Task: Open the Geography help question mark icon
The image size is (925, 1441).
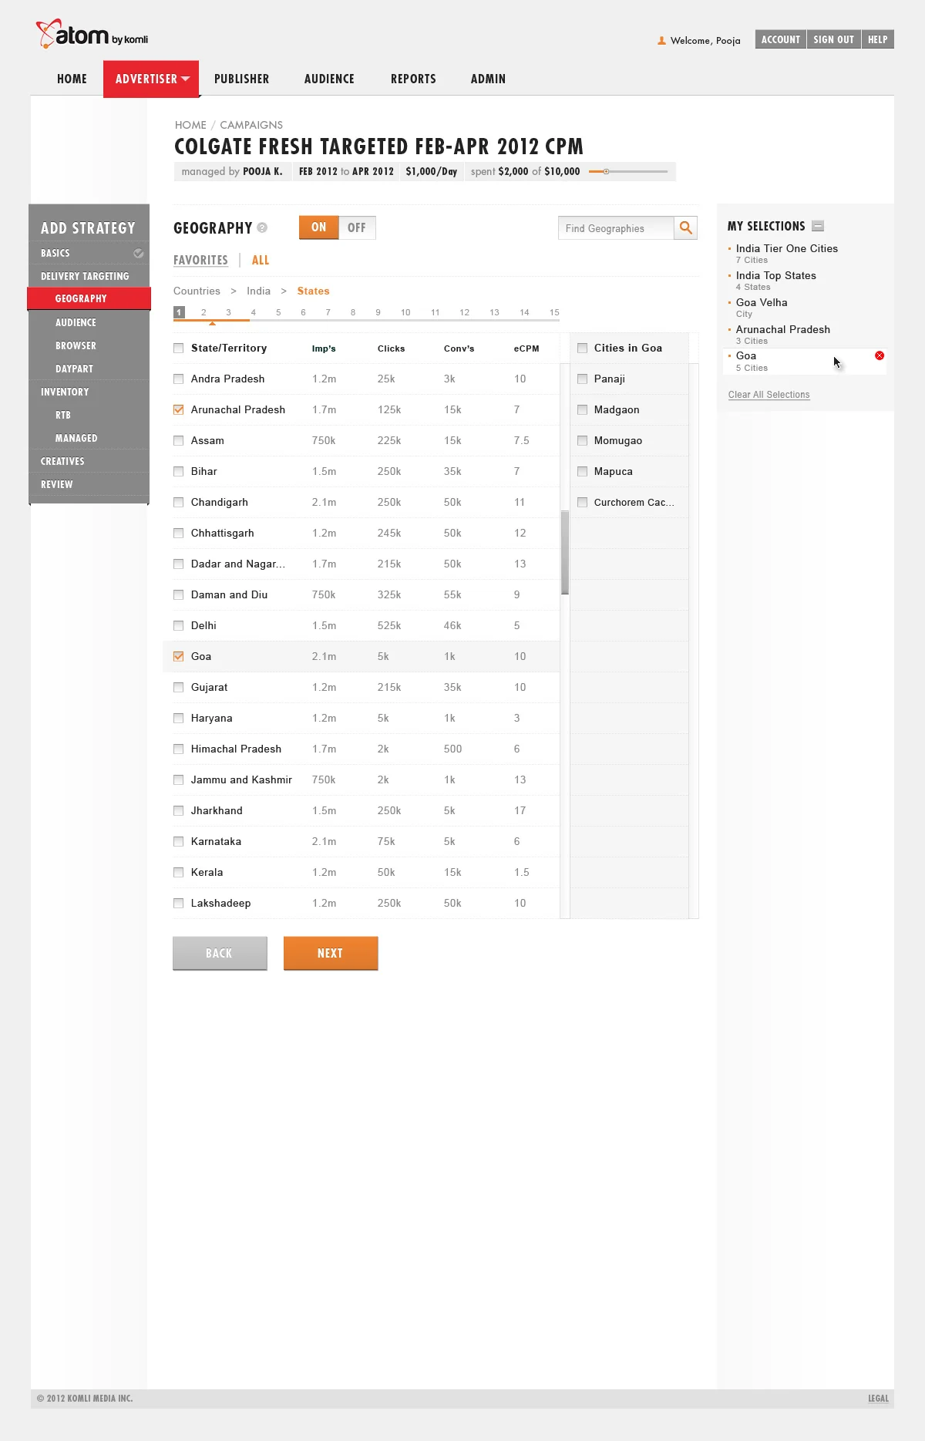Action: [262, 227]
